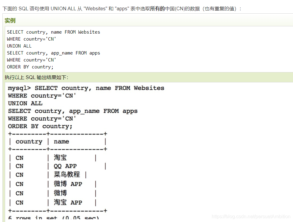Click the result cell '淘宝'
This screenshot has height=222, width=293.
[x=60, y=157]
